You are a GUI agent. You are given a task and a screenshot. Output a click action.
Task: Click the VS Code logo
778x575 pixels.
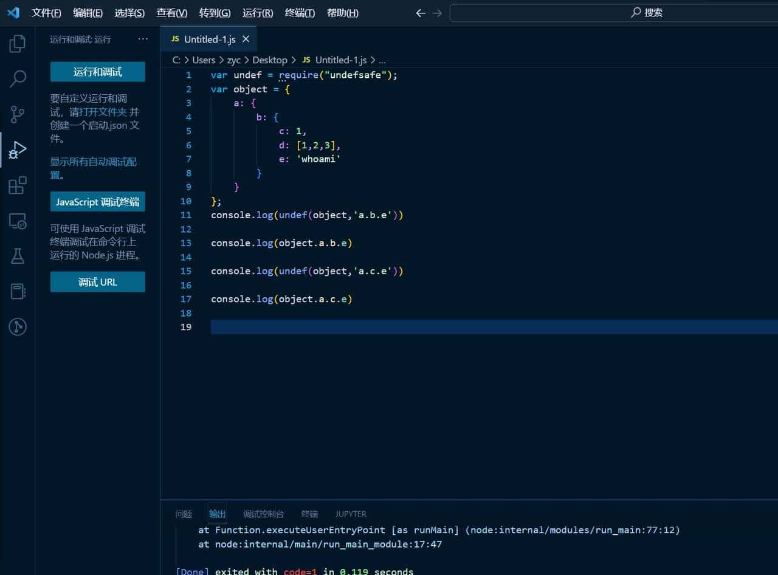tap(12, 12)
